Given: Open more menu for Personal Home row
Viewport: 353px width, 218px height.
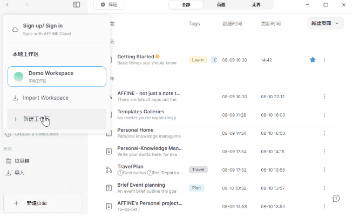Looking at the screenshot, I should [x=324, y=133].
